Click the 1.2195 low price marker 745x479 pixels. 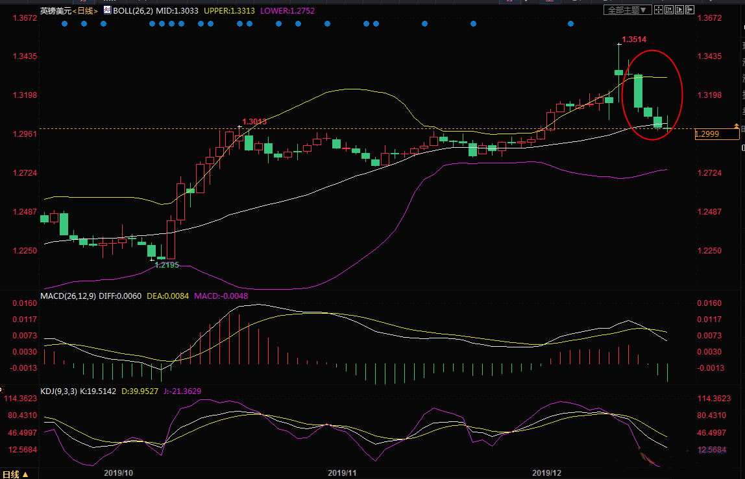tap(167, 265)
